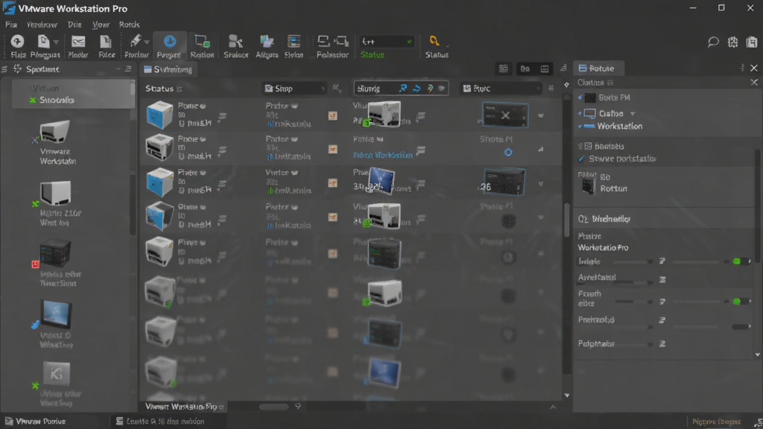Screen dimensions: 763x429
Task: Select the Workstation entry in the right panel
Action: pyautogui.click(x=619, y=126)
